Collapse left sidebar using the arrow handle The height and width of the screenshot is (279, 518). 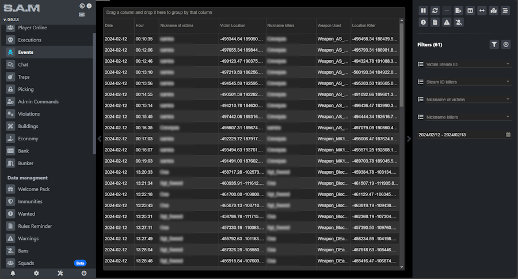pos(99,139)
